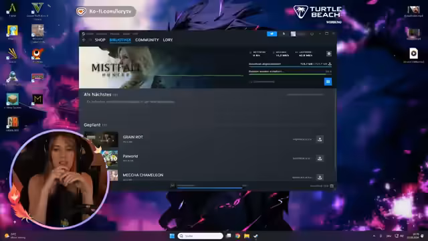Open the LORY profile tab

[168, 40]
